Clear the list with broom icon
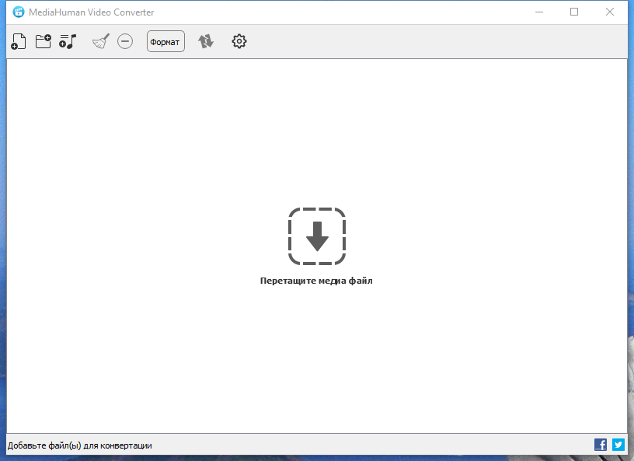The height and width of the screenshot is (461, 634). tap(101, 41)
